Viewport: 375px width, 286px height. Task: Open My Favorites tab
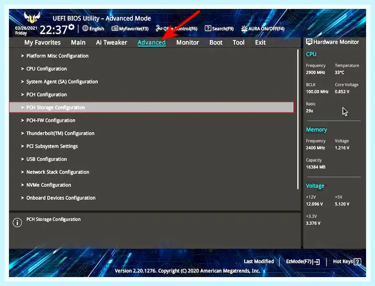[42, 42]
